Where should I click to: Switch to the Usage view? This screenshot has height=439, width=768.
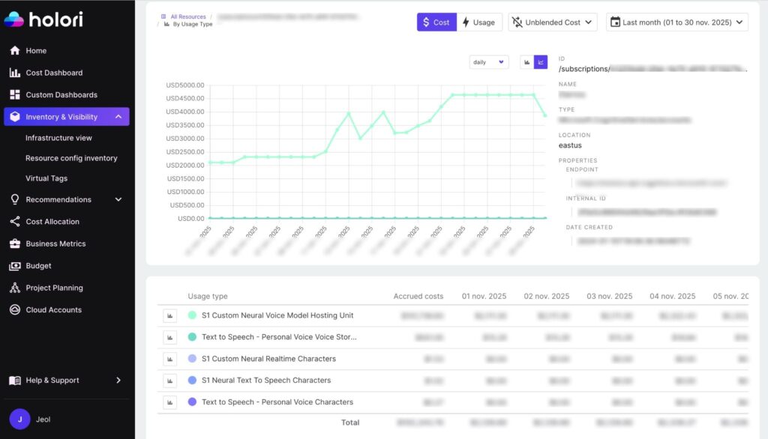pyautogui.click(x=480, y=22)
